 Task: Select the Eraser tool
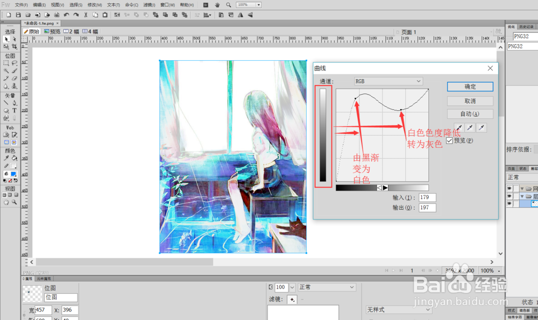point(15,78)
